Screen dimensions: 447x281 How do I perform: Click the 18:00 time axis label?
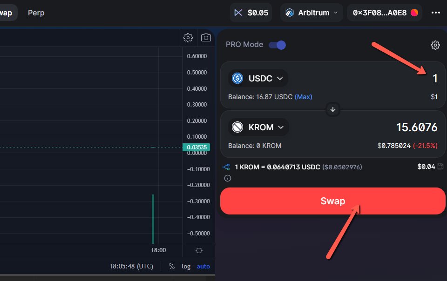(x=158, y=250)
